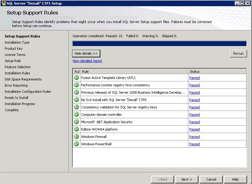Click the completed blue progress bar
252x184 pixels.
pyautogui.click(x=159, y=44)
